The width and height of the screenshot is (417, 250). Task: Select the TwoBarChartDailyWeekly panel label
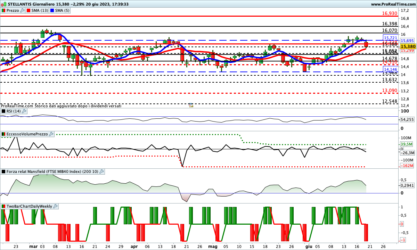pos(30,206)
